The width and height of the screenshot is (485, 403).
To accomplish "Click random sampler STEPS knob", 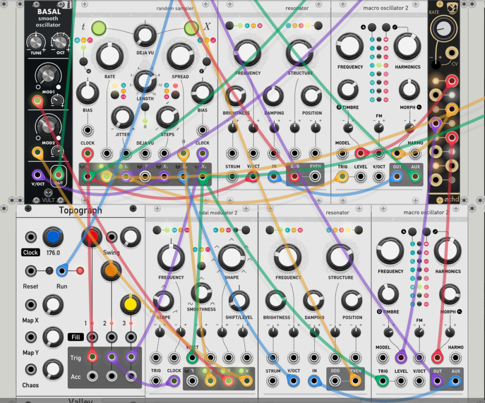I will point(167,117).
